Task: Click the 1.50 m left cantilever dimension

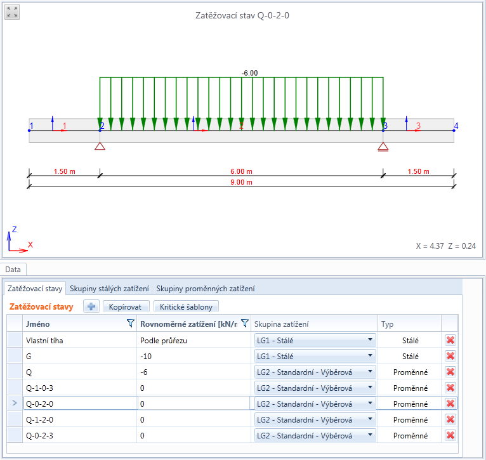Action: (x=65, y=171)
